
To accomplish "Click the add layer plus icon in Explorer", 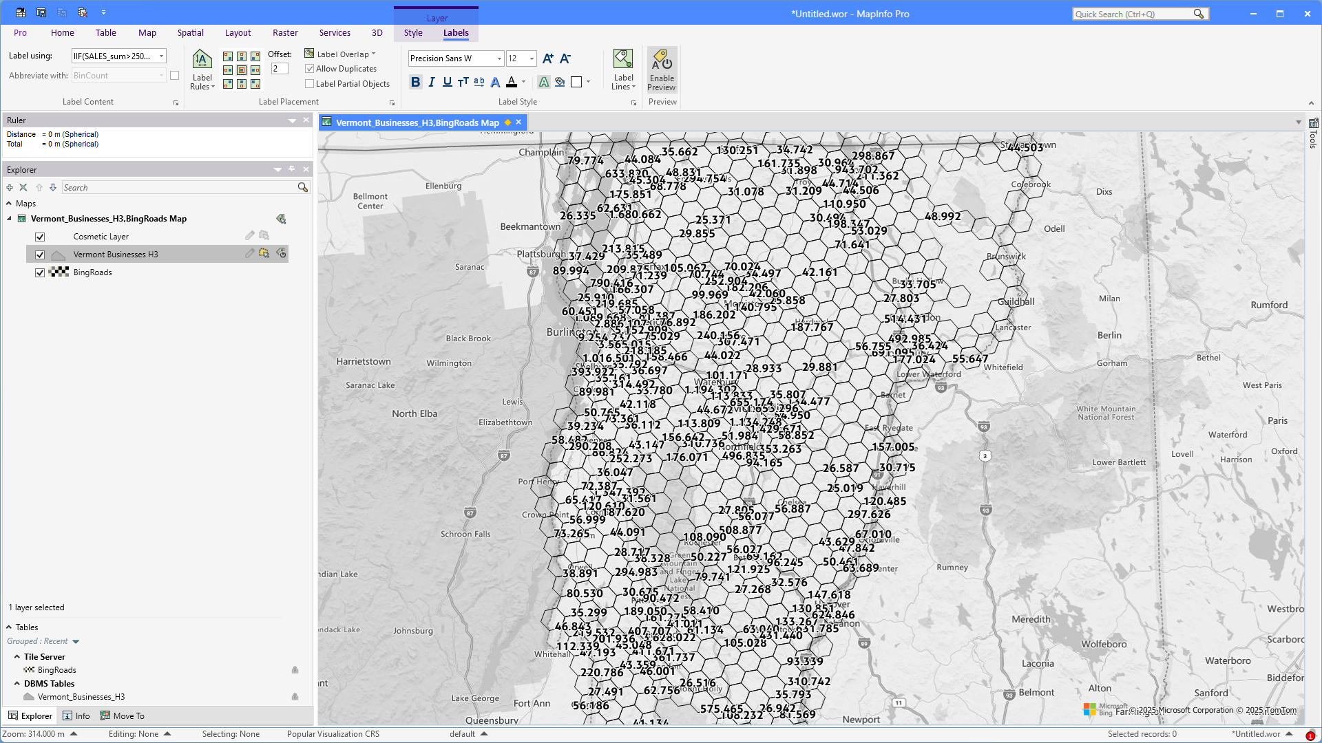I will 9,187.
